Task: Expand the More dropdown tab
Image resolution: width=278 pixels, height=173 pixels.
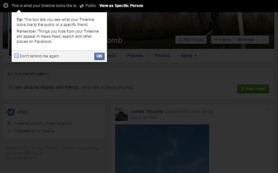Action: tap(189, 55)
